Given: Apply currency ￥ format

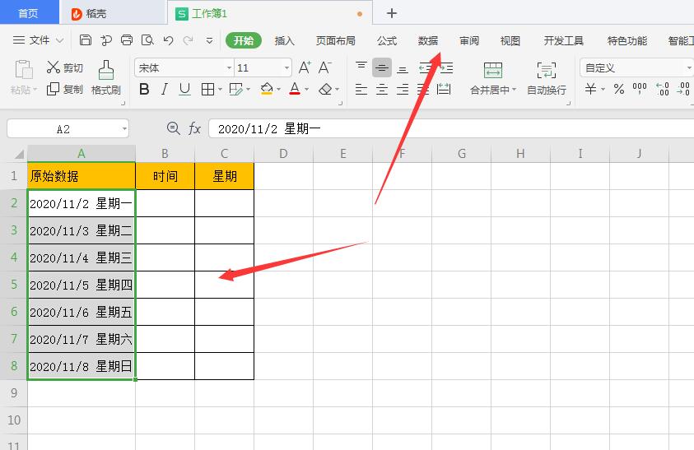Looking at the screenshot, I should [x=590, y=89].
